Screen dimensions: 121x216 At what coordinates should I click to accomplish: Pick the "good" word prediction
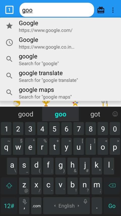click(26, 114)
